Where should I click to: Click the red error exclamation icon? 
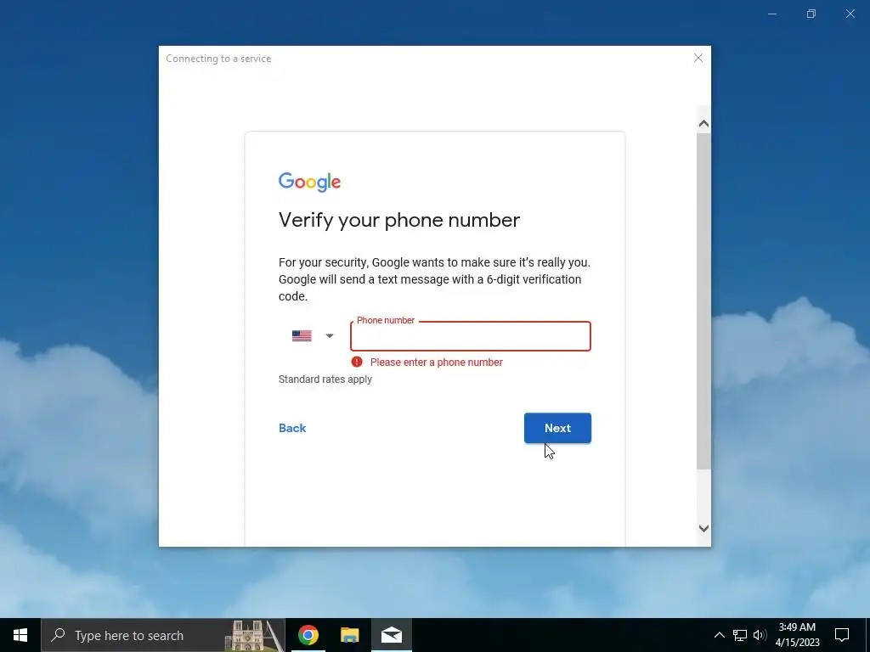(x=357, y=362)
